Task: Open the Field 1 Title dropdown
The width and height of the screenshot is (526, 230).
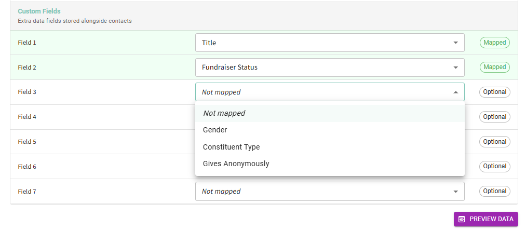Action: [x=330, y=43]
